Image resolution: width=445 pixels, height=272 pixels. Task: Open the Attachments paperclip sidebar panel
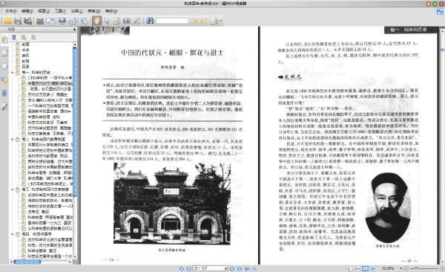point(4,93)
